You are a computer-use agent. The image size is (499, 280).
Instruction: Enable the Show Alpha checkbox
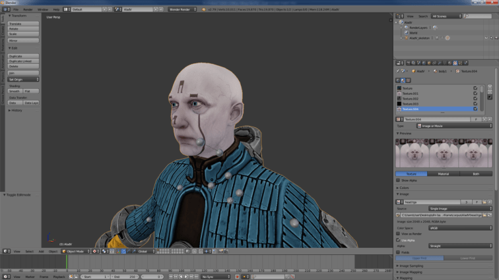(x=399, y=180)
